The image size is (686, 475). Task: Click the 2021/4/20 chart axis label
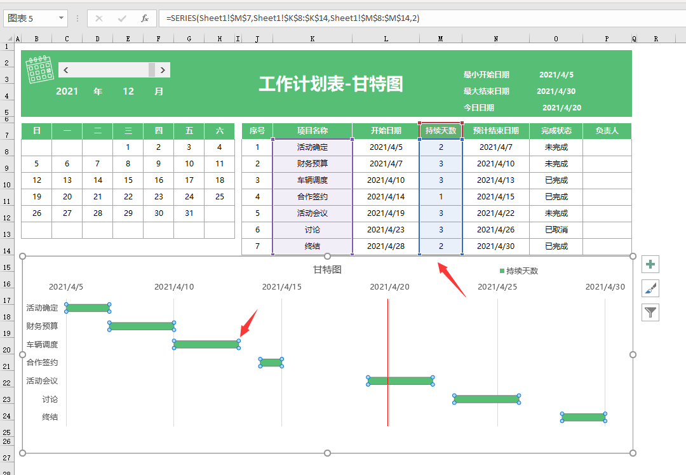click(389, 287)
